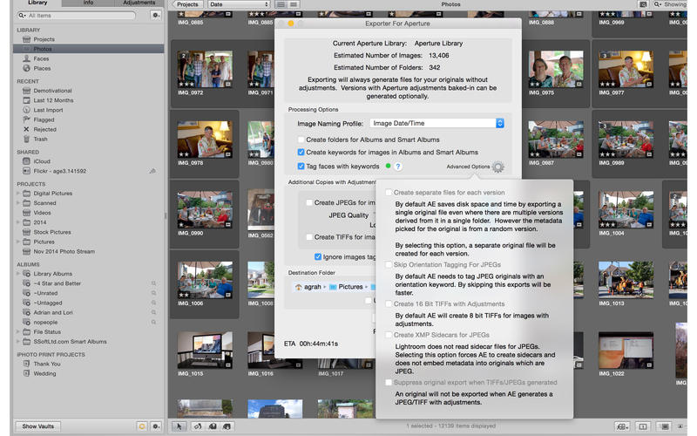Select the Flagged filter in sidebar
Image resolution: width=697 pixels, height=436 pixels.
click(44, 119)
